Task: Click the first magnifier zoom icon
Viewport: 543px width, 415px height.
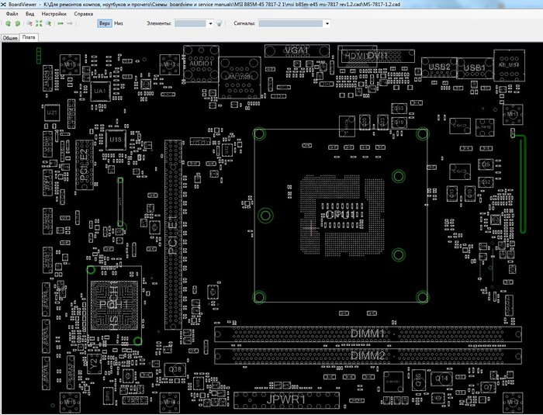Action: pyautogui.click(x=28, y=23)
